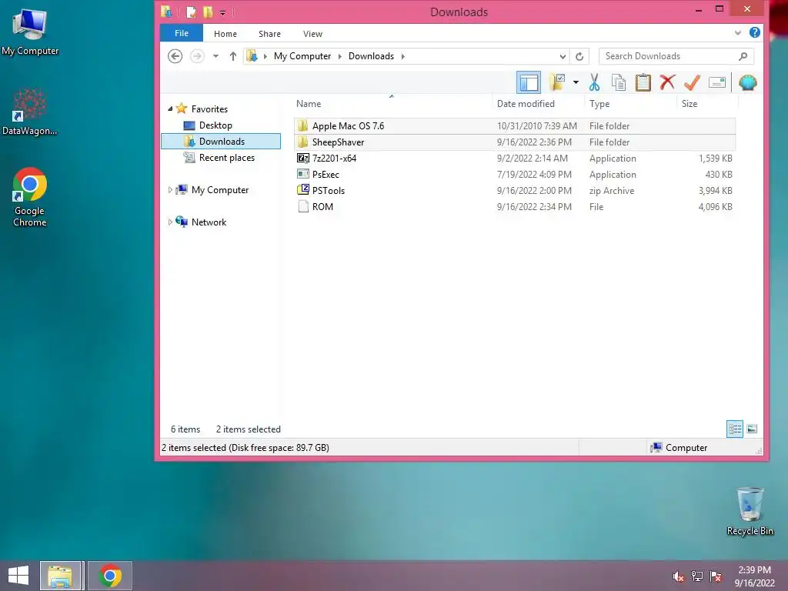This screenshot has height=591, width=788.
Task: Select the SheepShaver folder
Action: click(515, 142)
